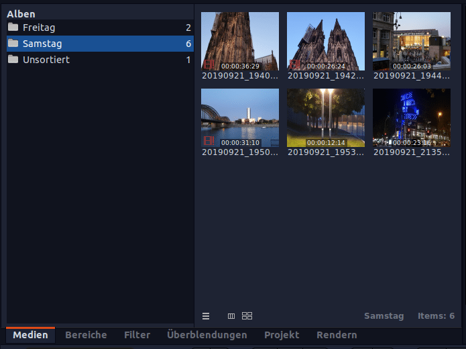Click the Medien tab

(x=30, y=335)
